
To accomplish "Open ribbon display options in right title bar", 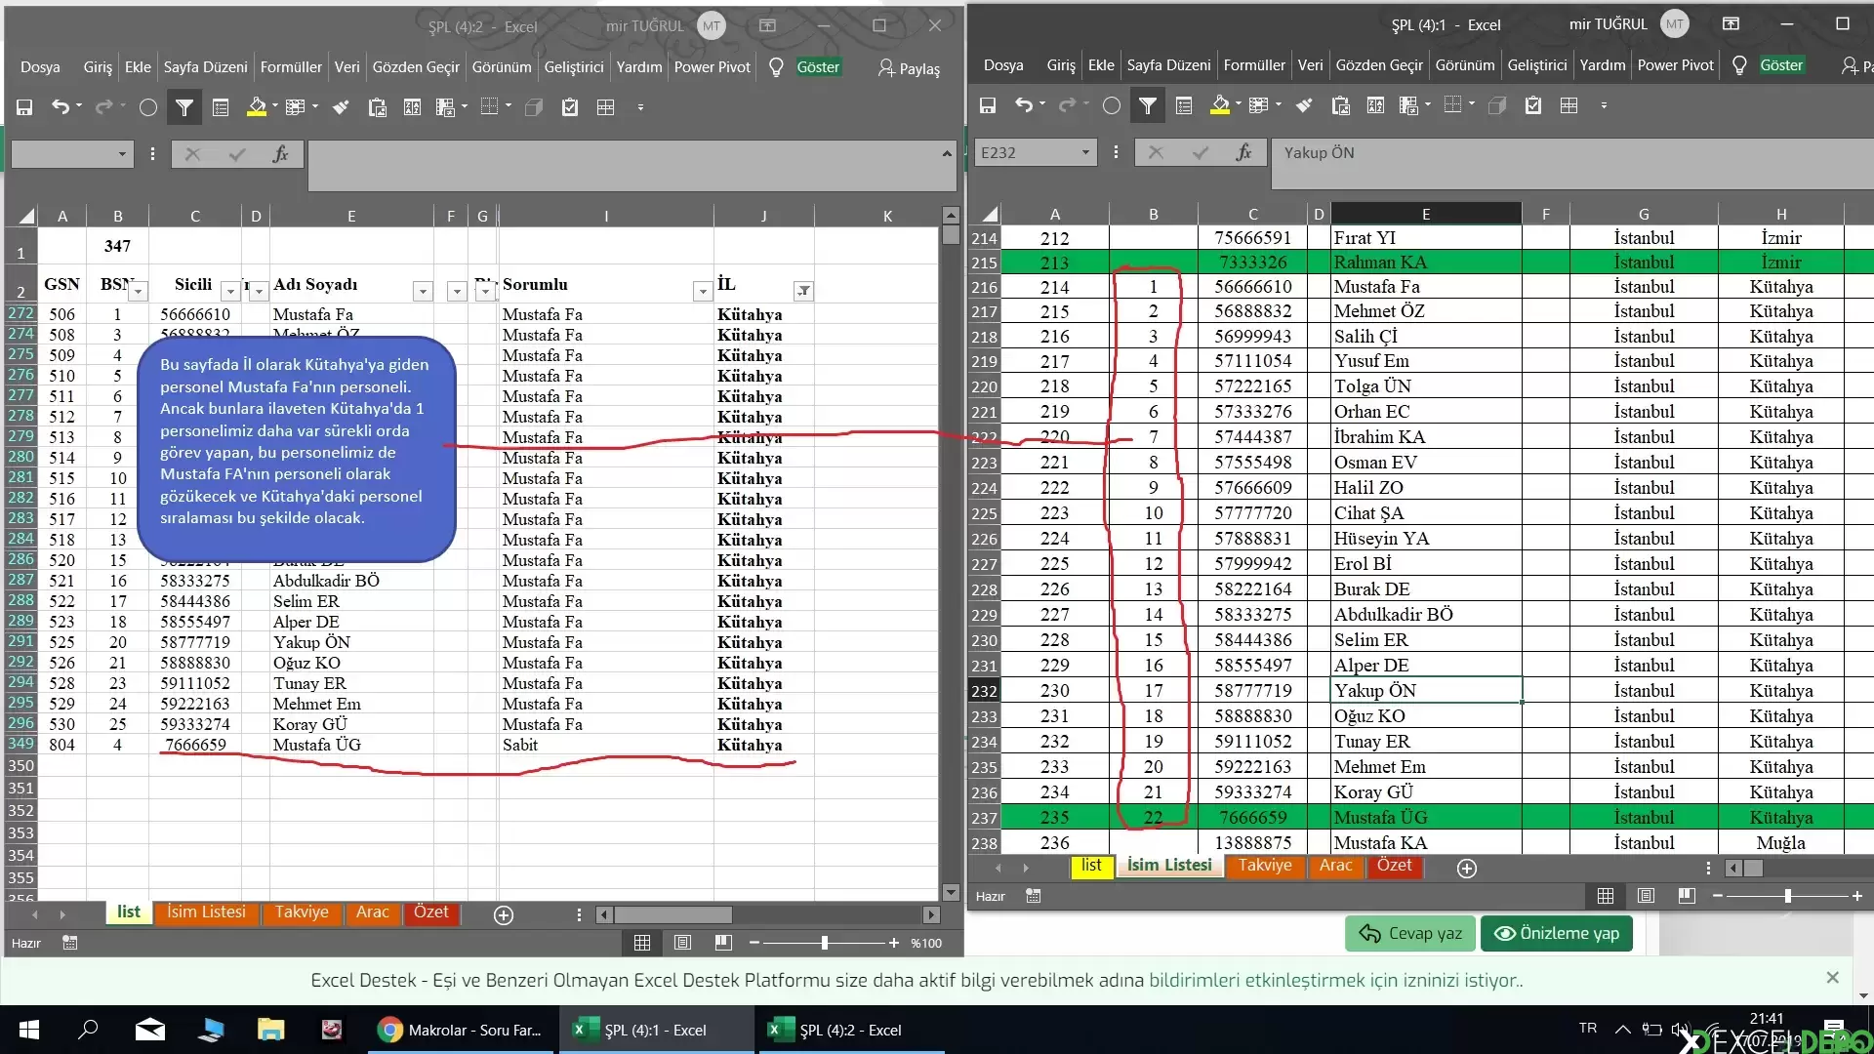I will pyautogui.click(x=1731, y=24).
